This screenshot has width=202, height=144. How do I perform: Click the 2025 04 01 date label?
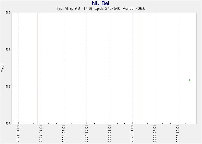click(x=132, y=133)
